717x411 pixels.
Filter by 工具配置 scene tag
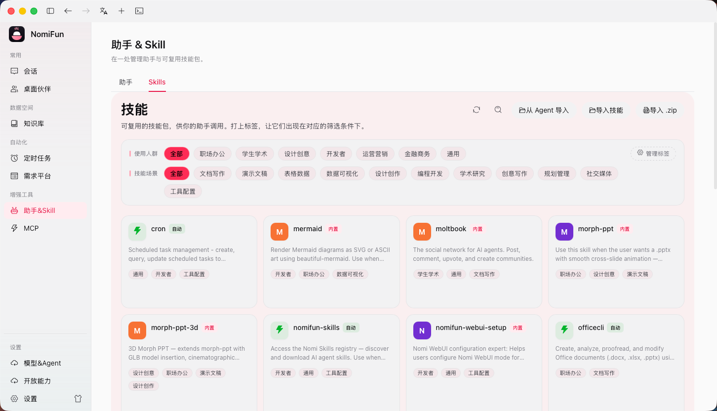tap(183, 191)
